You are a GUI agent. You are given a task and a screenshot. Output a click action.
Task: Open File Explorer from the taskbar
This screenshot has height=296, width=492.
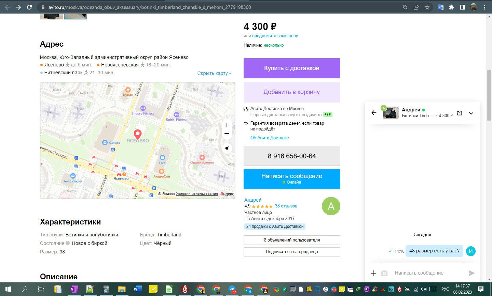pyautogui.click(x=122, y=289)
